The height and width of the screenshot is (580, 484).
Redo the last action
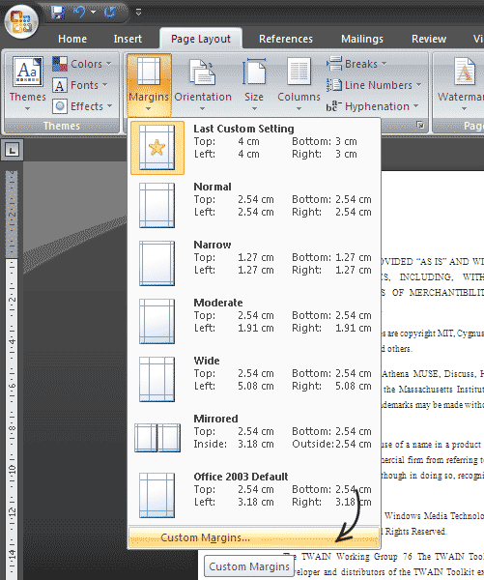click(x=110, y=13)
